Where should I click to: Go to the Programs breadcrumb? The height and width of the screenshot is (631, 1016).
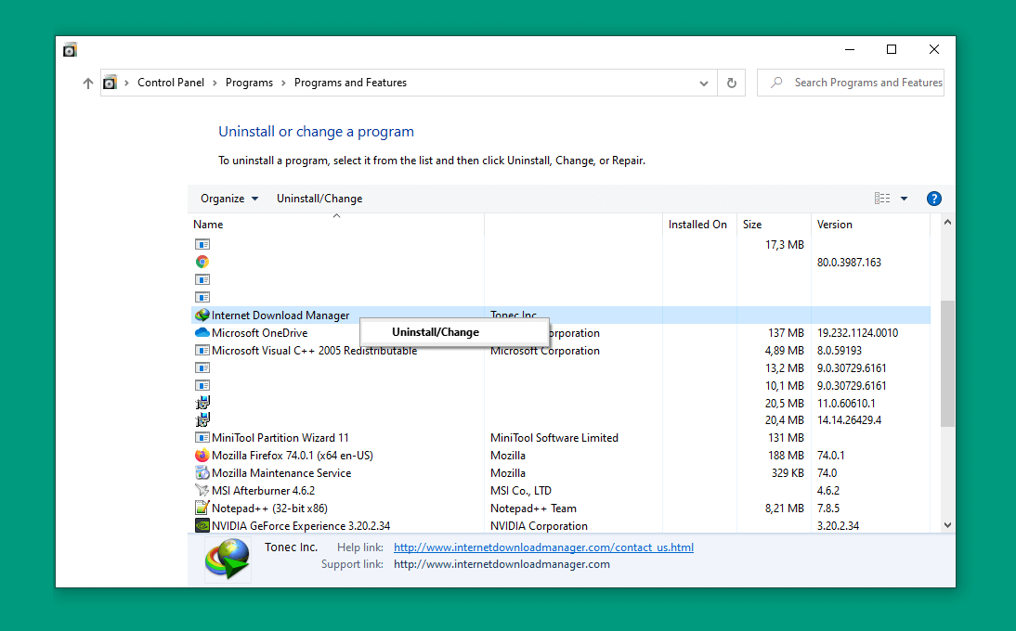pyautogui.click(x=249, y=83)
